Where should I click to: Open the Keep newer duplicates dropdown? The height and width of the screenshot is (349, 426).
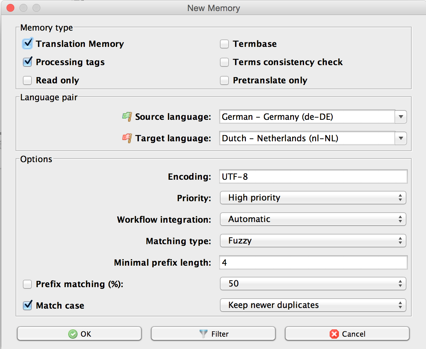pos(313,305)
